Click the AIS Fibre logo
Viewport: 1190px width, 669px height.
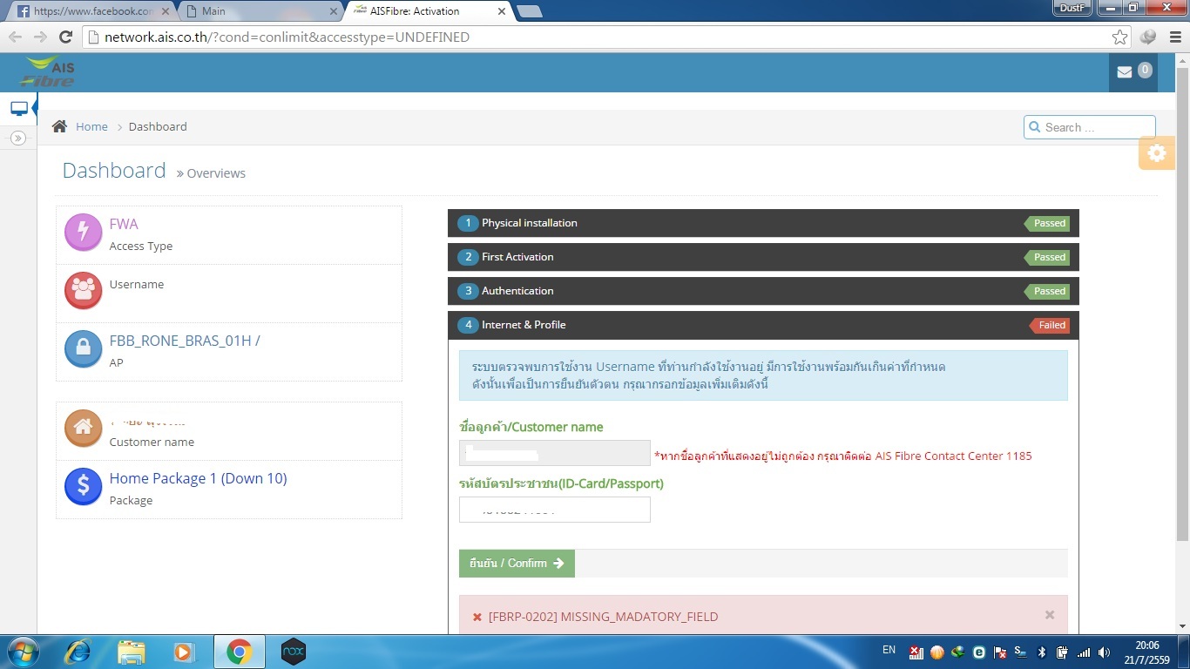48,72
